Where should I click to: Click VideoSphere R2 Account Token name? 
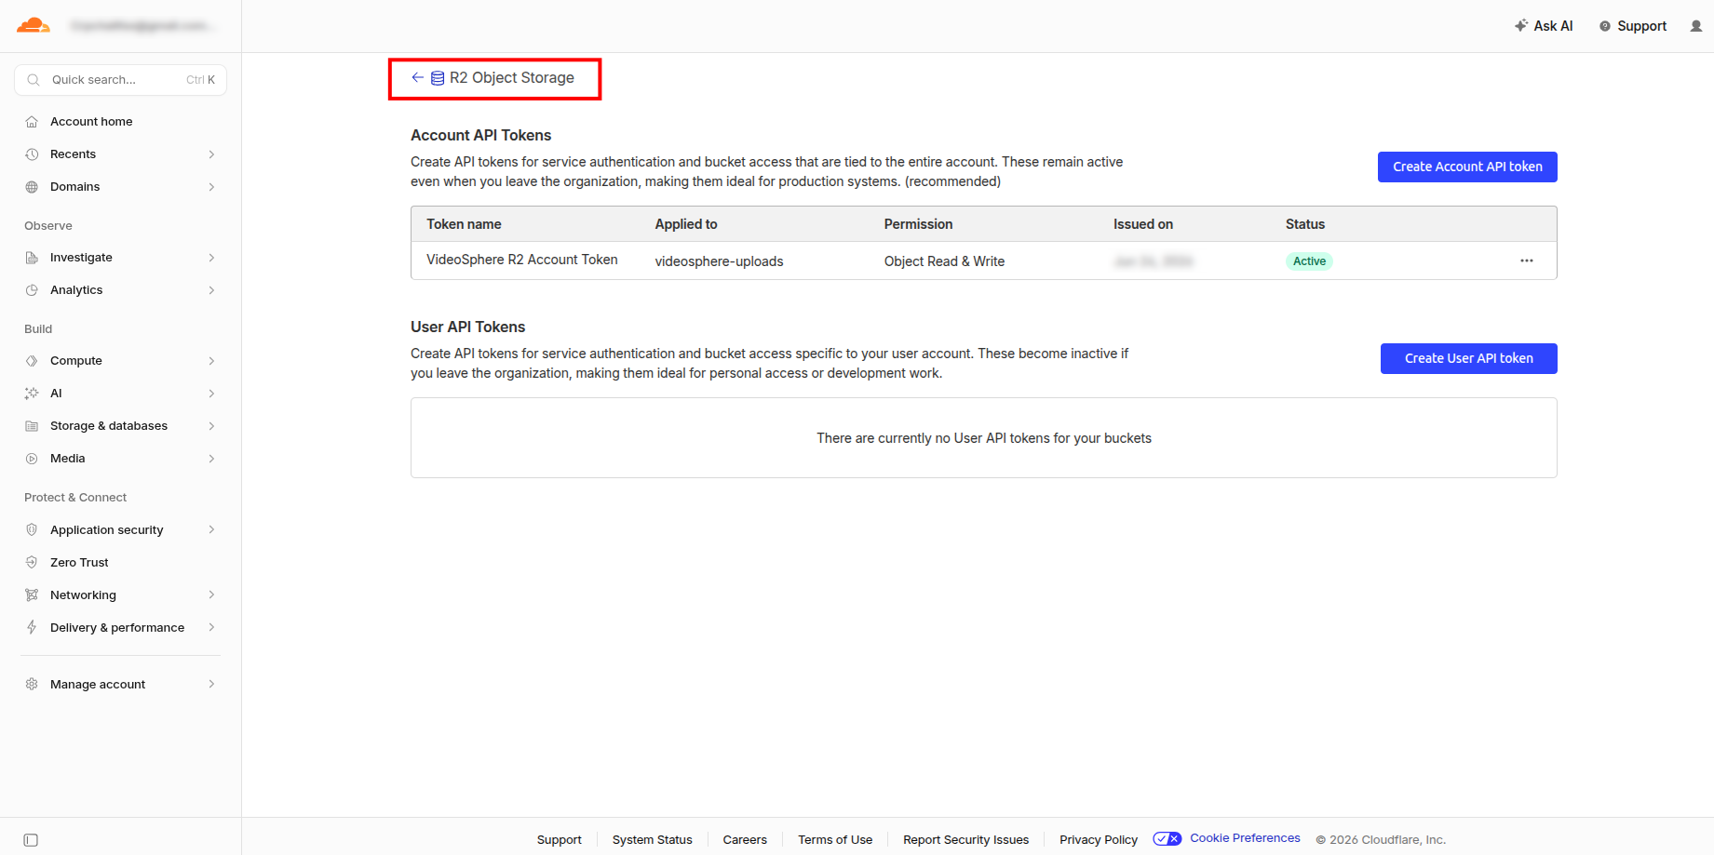[522, 260]
